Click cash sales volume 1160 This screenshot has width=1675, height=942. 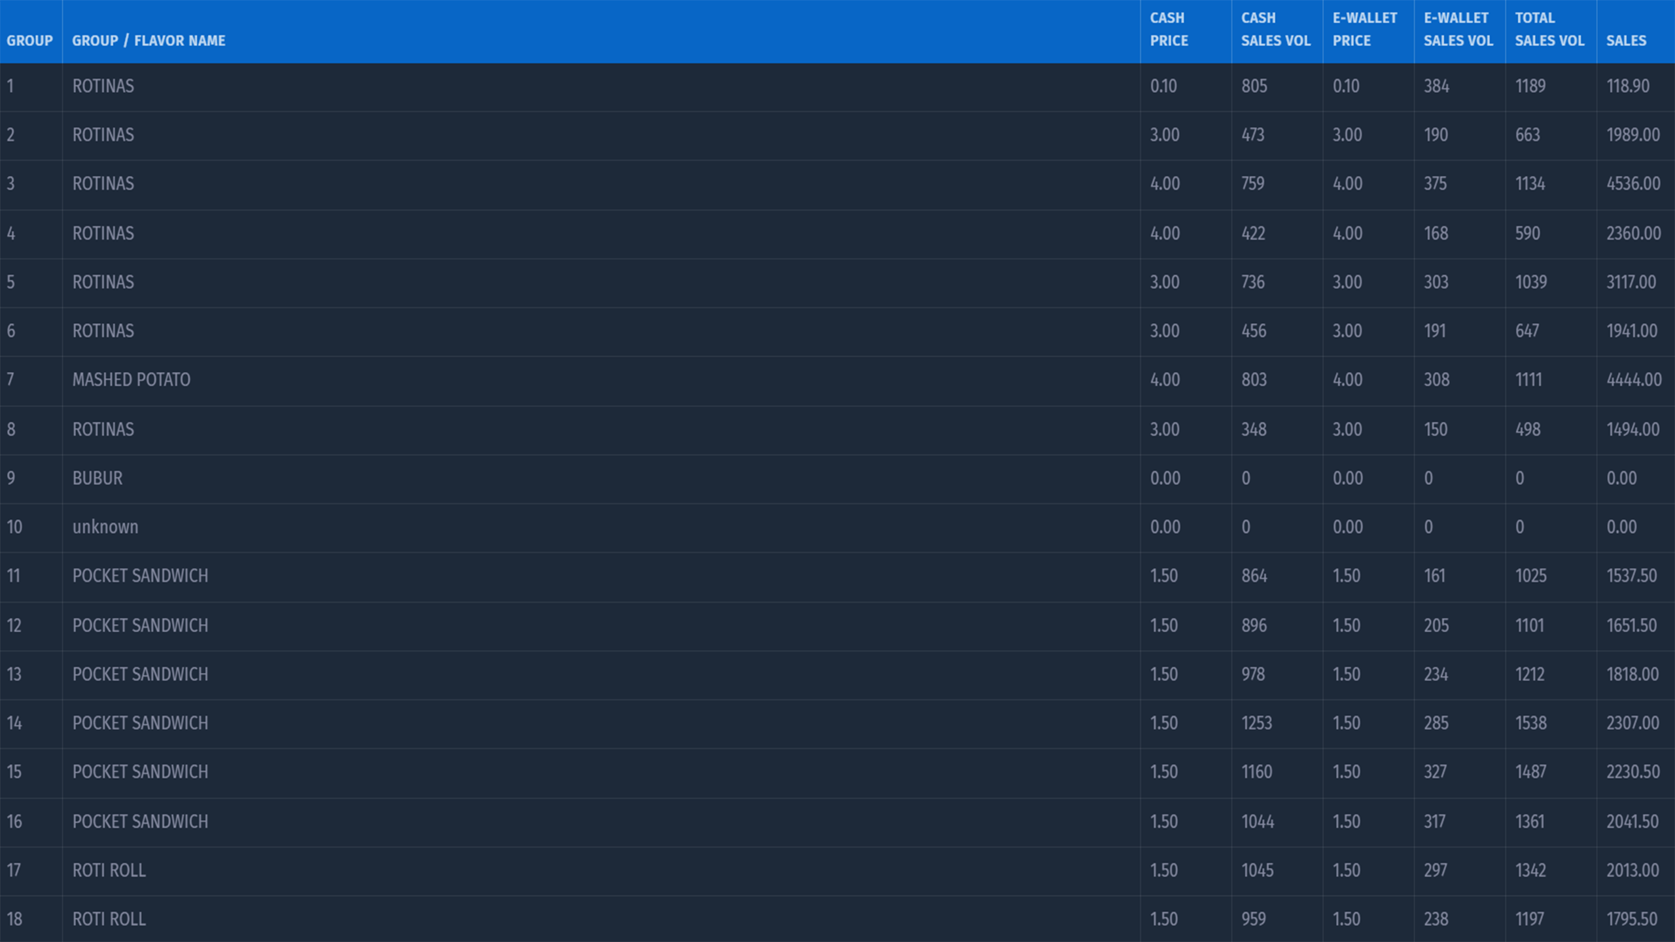[x=1257, y=772]
